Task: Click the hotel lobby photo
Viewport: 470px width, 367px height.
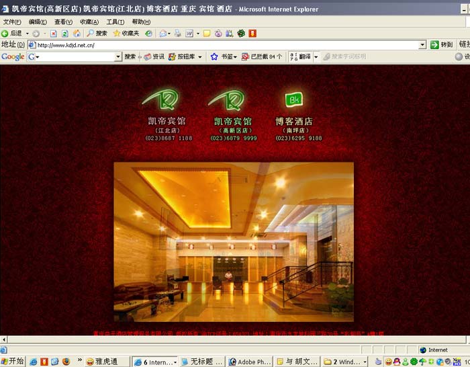Action: 233,241
